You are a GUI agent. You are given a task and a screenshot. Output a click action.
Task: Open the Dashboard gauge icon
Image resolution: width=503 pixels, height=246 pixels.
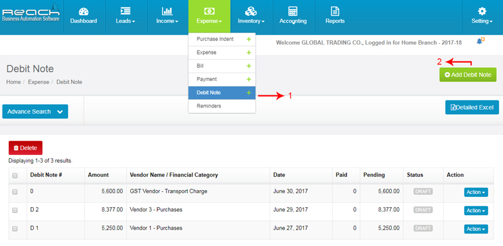point(84,11)
